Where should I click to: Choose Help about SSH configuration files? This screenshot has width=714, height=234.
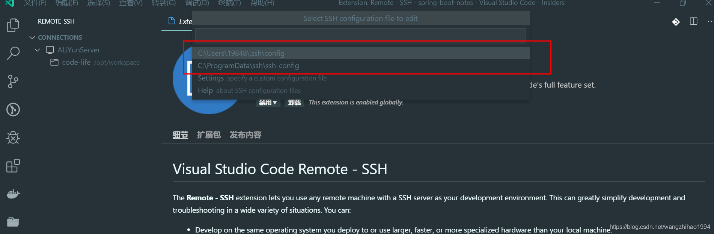click(x=360, y=90)
